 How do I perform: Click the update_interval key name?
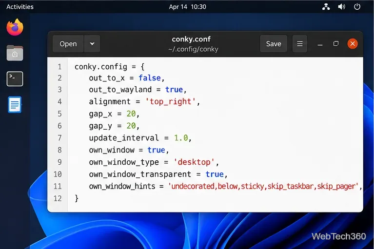click(124, 138)
